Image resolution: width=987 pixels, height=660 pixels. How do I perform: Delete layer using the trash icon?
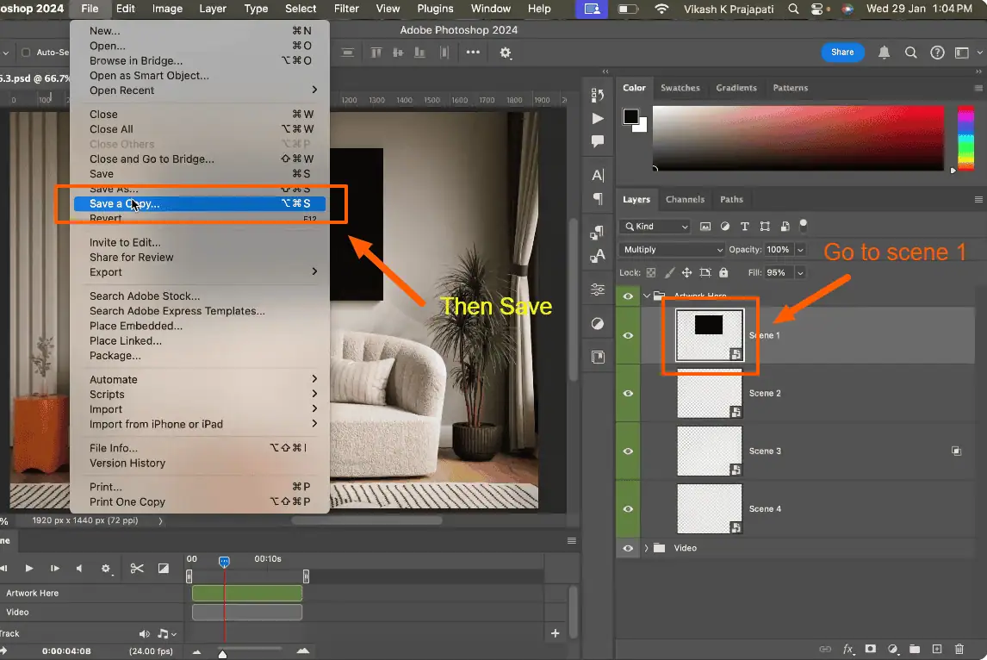click(959, 649)
